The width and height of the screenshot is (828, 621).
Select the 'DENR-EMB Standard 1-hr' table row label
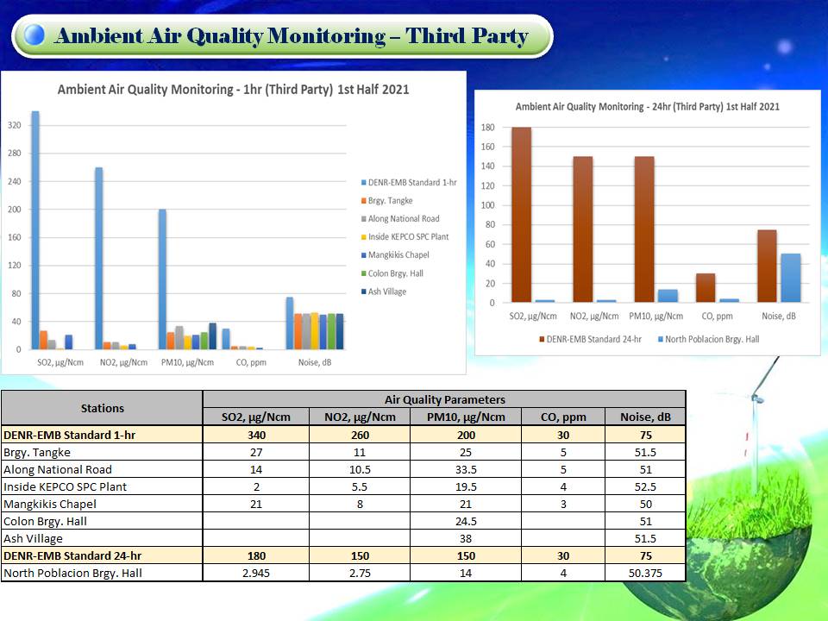[x=69, y=435]
